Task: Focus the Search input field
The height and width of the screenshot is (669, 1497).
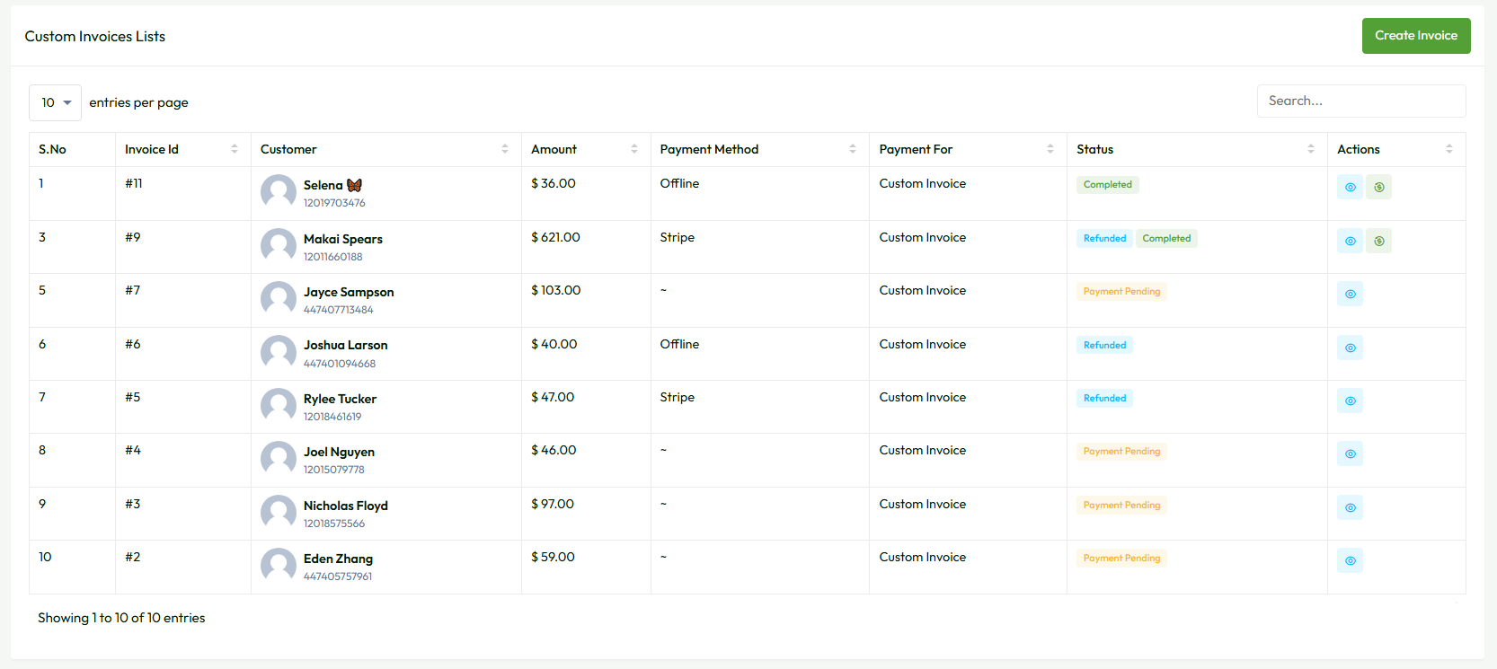Action: 1361,101
